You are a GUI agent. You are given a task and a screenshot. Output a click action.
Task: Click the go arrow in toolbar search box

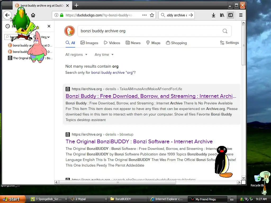tap(191, 15)
